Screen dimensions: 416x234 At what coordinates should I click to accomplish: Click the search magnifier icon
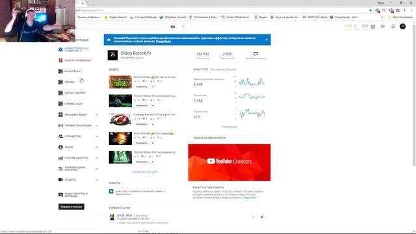point(183,26)
